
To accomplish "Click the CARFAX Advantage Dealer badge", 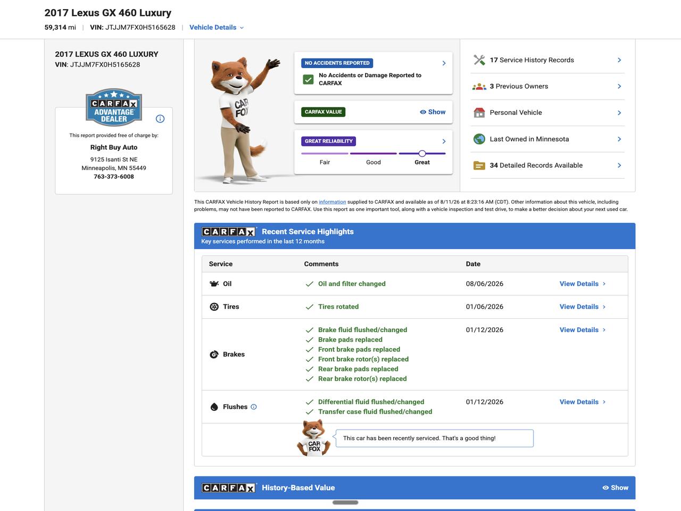I will click(x=114, y=107).
